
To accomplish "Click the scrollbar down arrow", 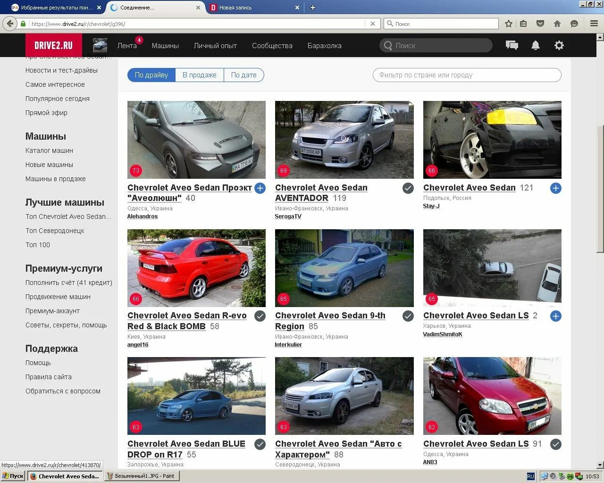I will (600, 465).
